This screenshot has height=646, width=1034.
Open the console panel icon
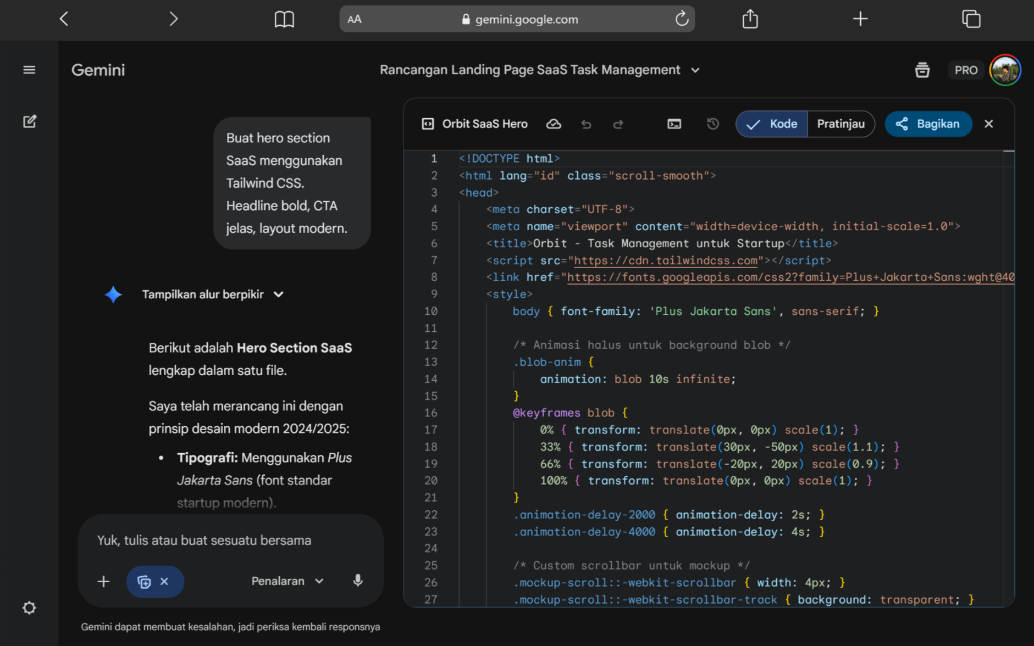pyautogui.click(x=674, y=124)
